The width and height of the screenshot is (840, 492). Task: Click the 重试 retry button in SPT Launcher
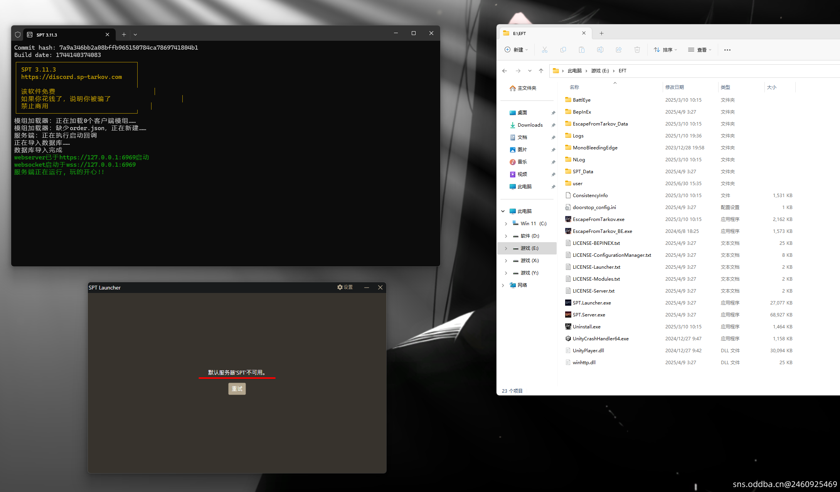(237, 389)
